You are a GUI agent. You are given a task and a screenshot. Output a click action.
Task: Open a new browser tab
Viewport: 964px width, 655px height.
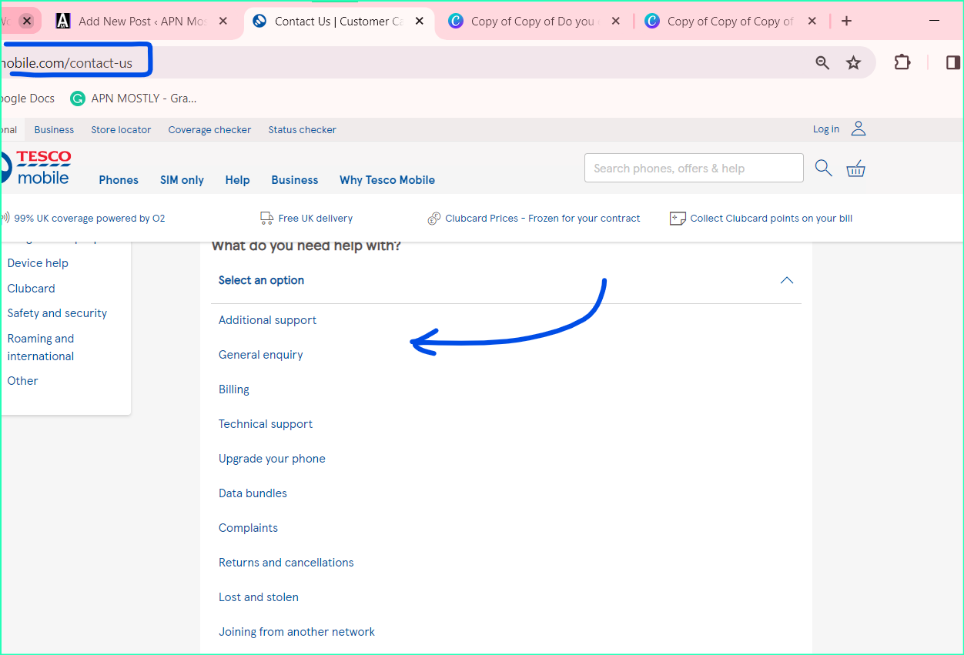click(846, 21)
